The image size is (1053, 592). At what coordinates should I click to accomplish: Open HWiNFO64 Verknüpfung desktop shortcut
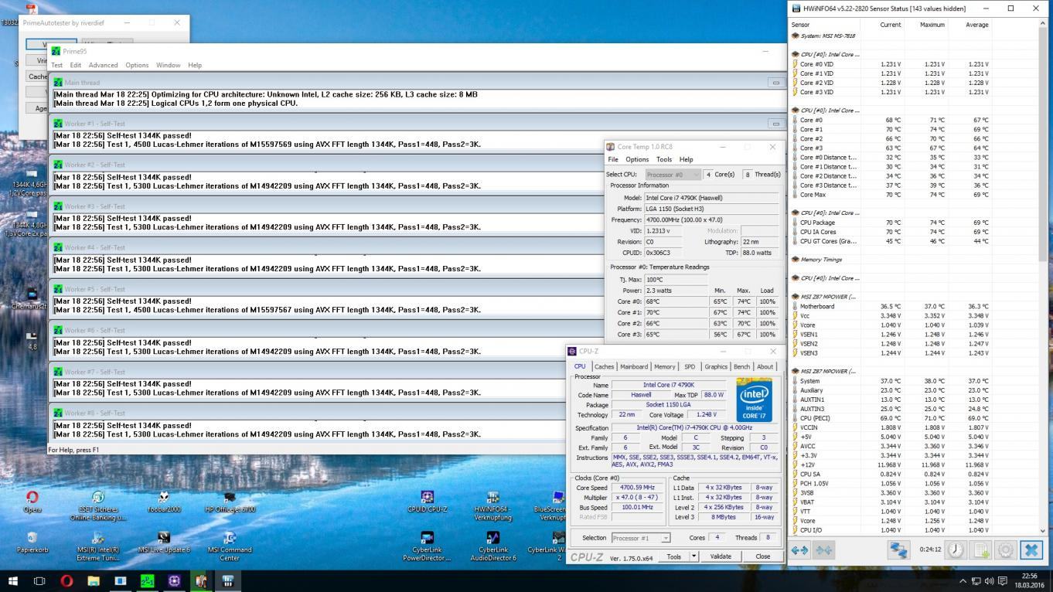(492, 505)
